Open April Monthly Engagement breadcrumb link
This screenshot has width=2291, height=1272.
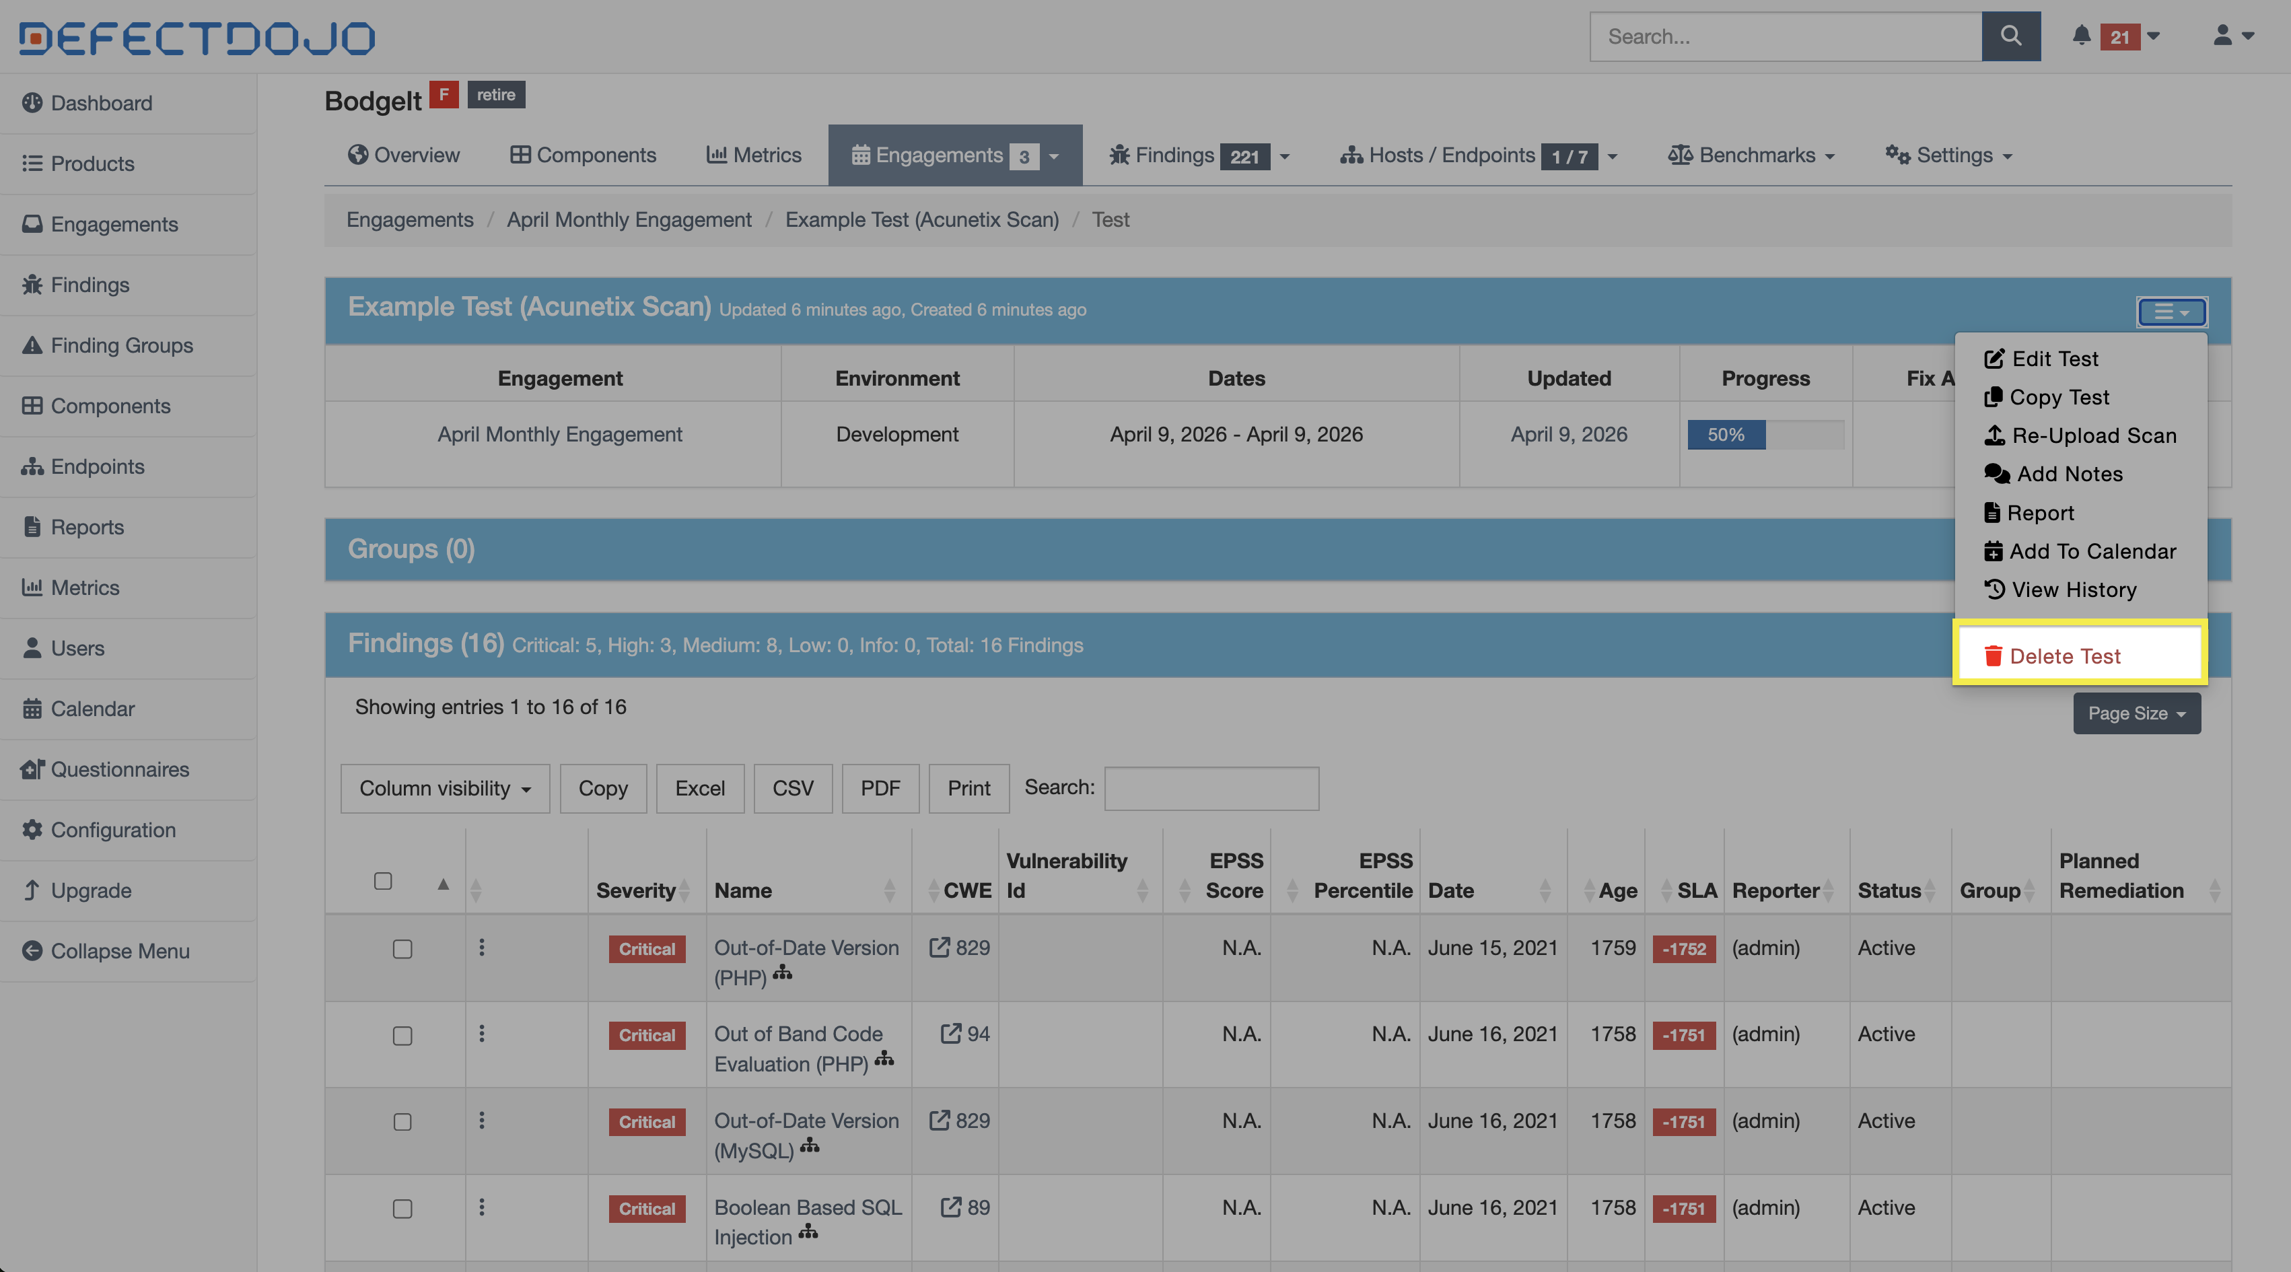pyautogui.click(x=629, y=219)
